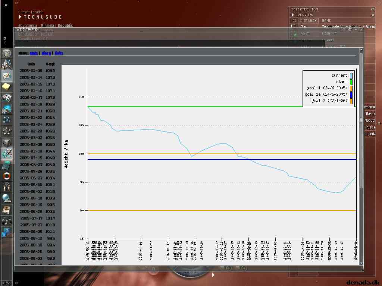382x286 pixels.
Task: Collapse the Overview panel with up chevron
Action: tap(373, 15)
